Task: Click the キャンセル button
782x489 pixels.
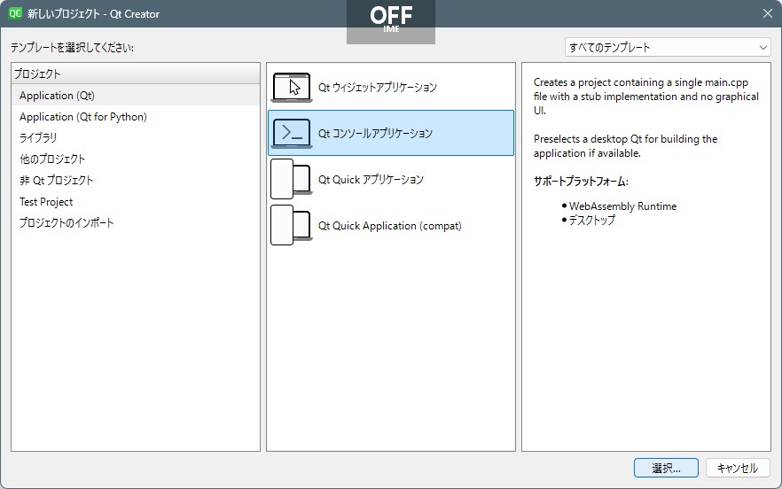Action: tap(738, 468)
